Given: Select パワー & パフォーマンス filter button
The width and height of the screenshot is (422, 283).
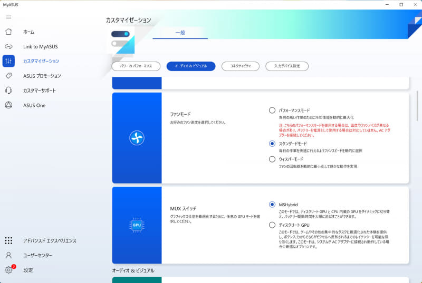Looking at the screenshot, I should pyautogui.click(x=136, y=66).
